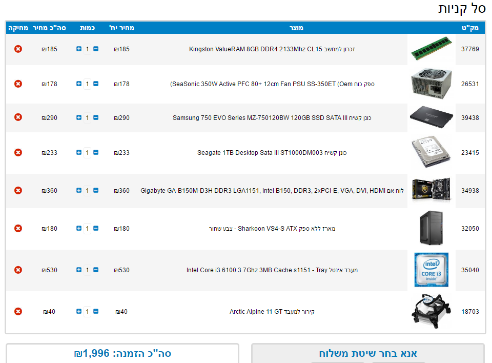Open the green RAM stick thumbnail
The image size is (492, 363).
432,48
